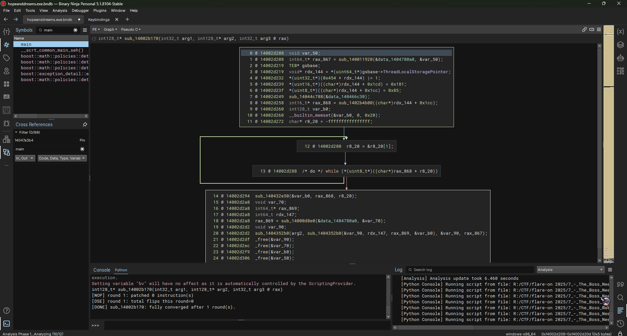Screen dimensions: 627x336
Task: Open the memory map sidebar icon
Action: click(x=7, y=97)
